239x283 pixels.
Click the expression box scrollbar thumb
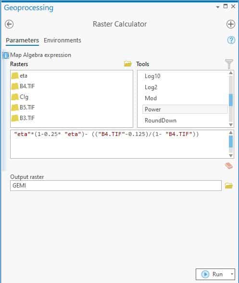231,142
